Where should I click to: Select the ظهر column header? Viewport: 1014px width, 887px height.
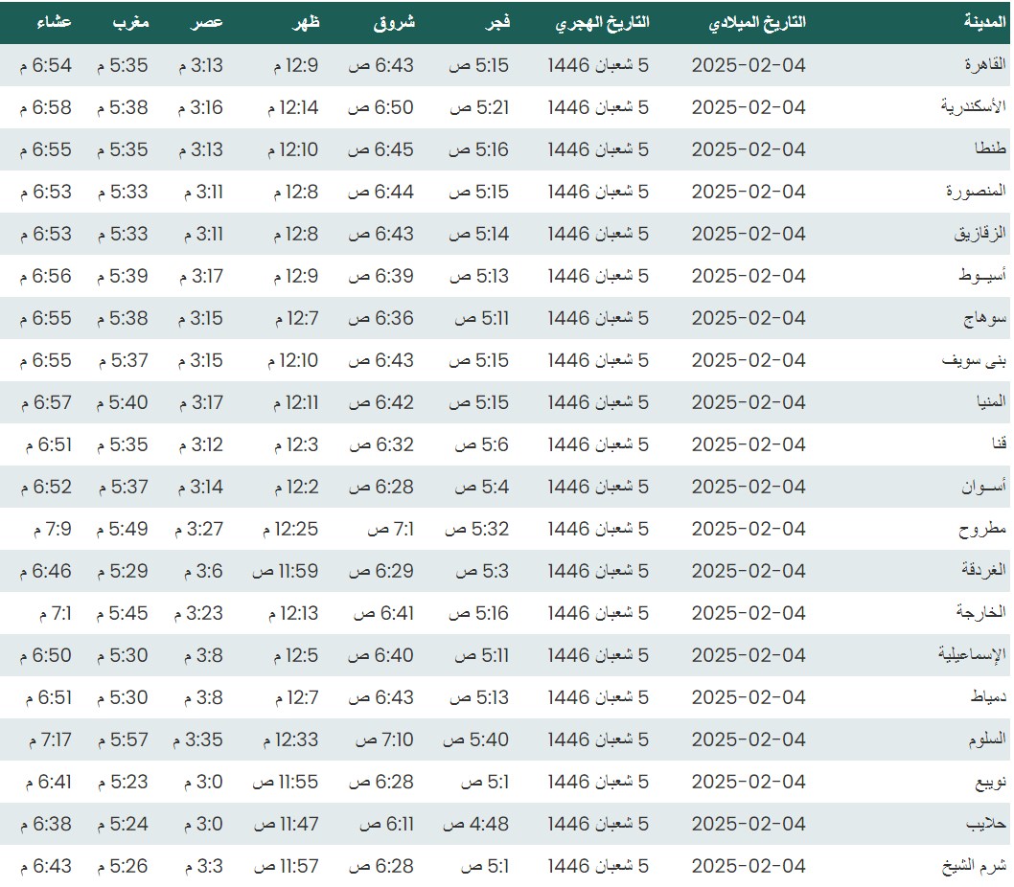(304, 23)
